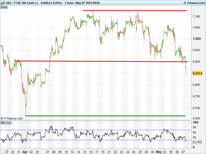Click the May month label on time axis
Screen dimensions: 206x154
click(x=160, y=152)
